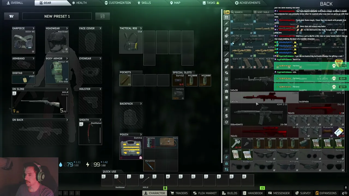Viewport: 349px width, 196px height.
Task: Filter stash by the briefcase container icon
Action: (226, 91)
